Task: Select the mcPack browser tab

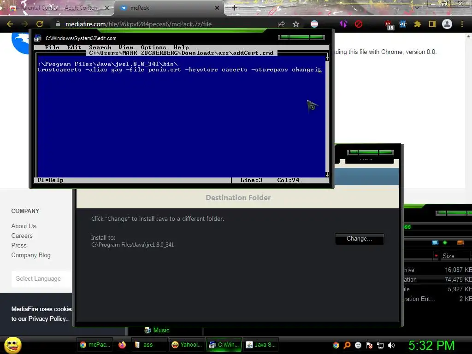Action: 169,8
